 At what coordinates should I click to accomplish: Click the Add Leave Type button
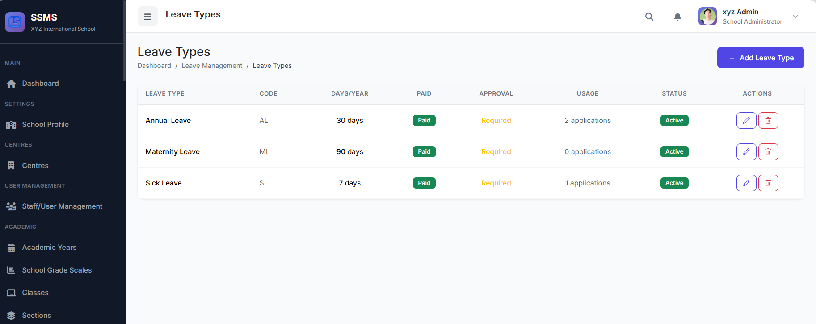pyautogui.click(x=761, y=58)
